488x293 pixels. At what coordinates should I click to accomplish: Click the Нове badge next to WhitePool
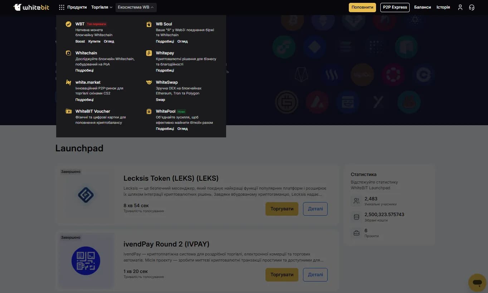(181, 112)
